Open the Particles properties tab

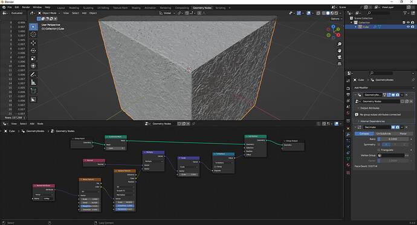coord(348,141)
